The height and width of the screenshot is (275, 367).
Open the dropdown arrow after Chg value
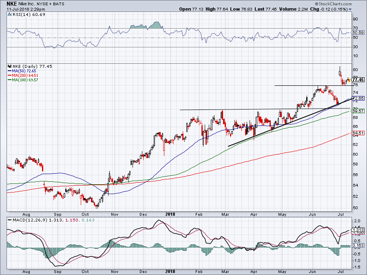coord(350,9)
